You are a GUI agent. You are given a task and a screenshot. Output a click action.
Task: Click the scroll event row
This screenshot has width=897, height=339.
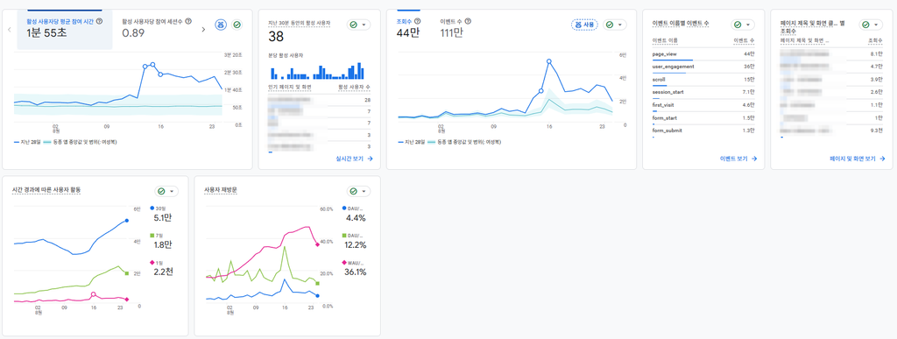pos(703,81)
